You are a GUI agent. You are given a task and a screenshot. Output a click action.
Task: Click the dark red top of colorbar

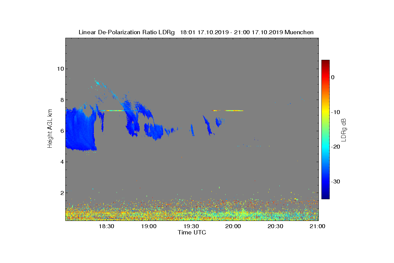325,62
